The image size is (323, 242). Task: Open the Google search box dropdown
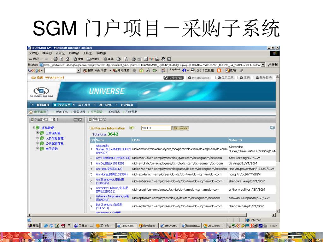click(78, 71)
